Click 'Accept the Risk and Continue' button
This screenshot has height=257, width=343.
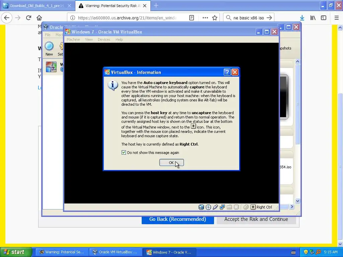tap(256, 220)
